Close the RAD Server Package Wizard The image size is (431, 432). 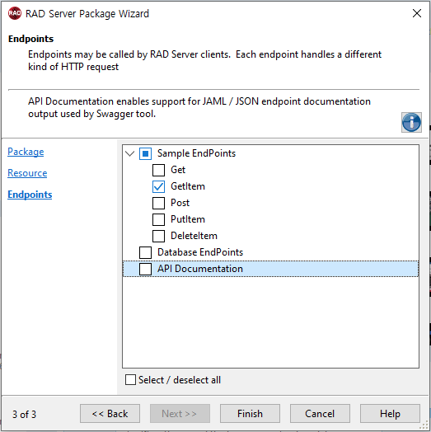tap(417, 13)
